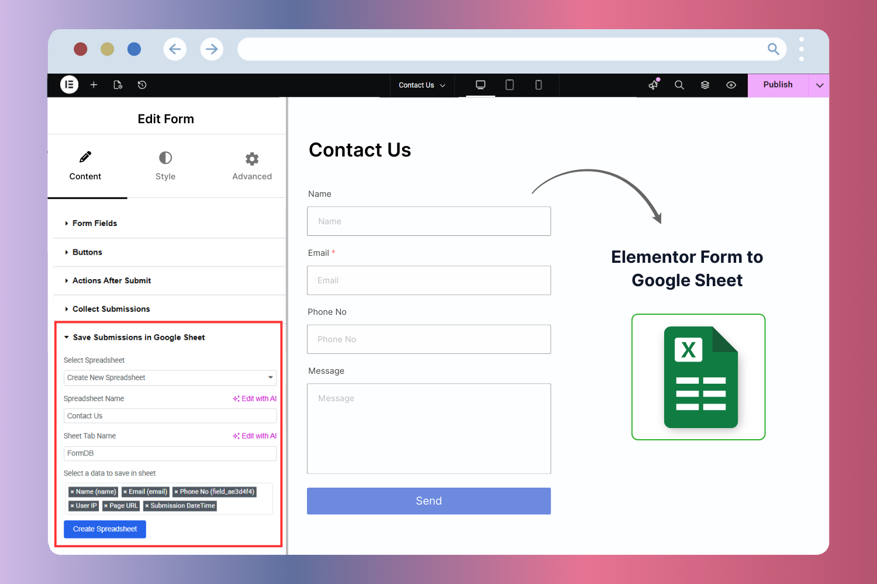Switch to the Advanced tab
877x584 pixels.
[252, 165]
